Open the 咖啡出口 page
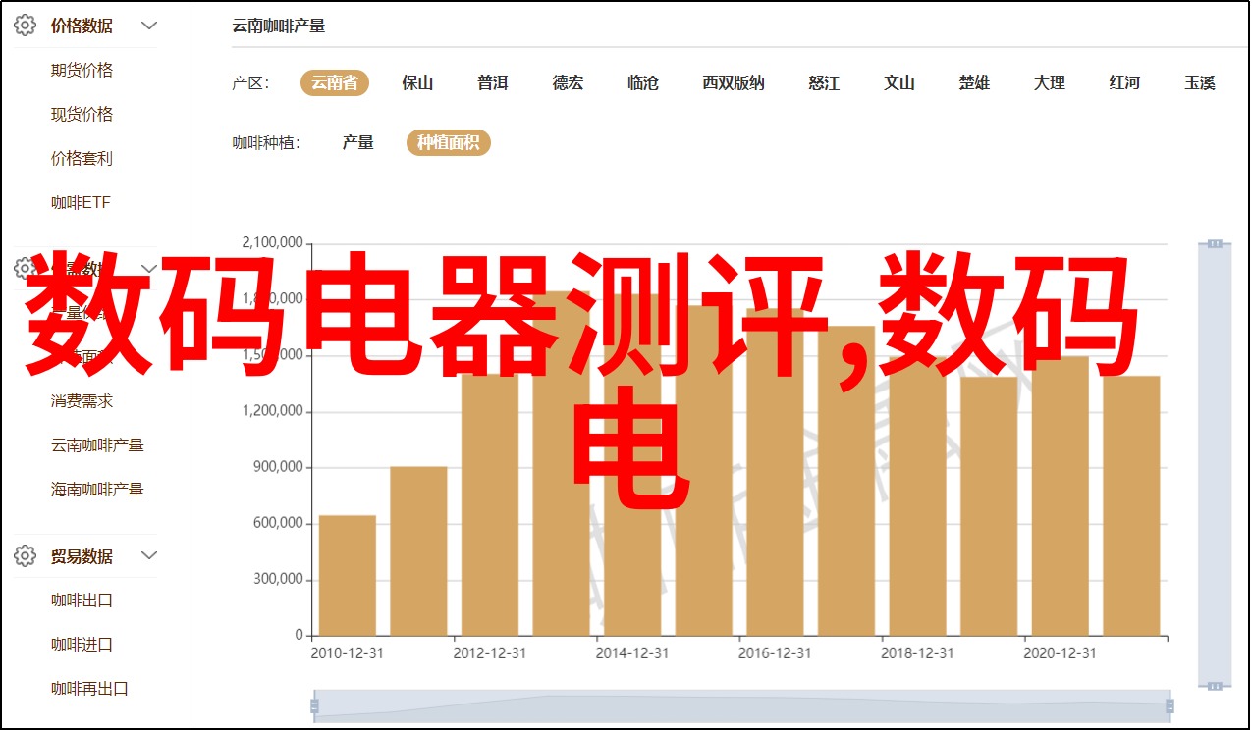 point(82,600)
